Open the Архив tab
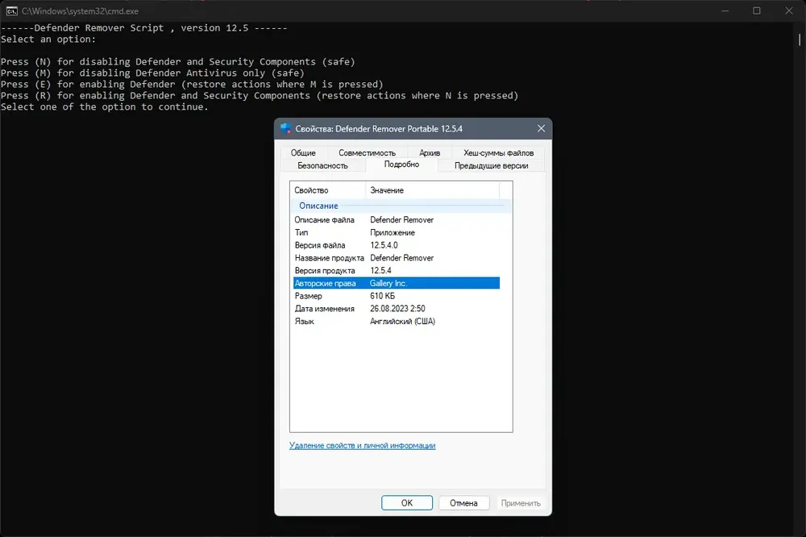 430,152
